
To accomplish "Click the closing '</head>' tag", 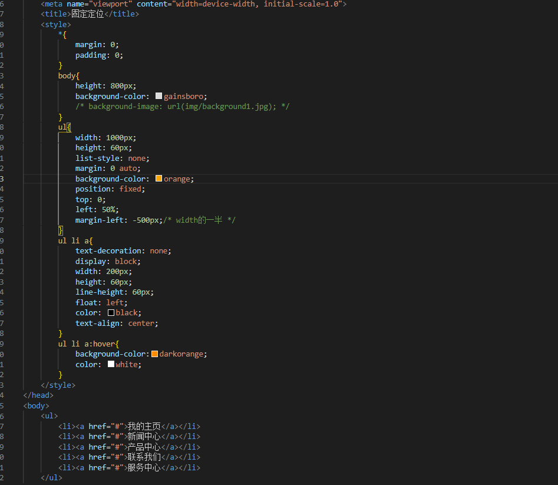I will 38,395.
